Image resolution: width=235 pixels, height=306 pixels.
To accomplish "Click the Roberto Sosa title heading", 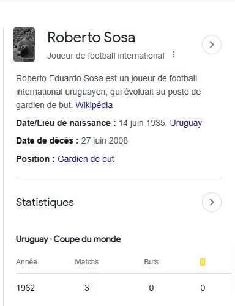I will tap(91, 37).
